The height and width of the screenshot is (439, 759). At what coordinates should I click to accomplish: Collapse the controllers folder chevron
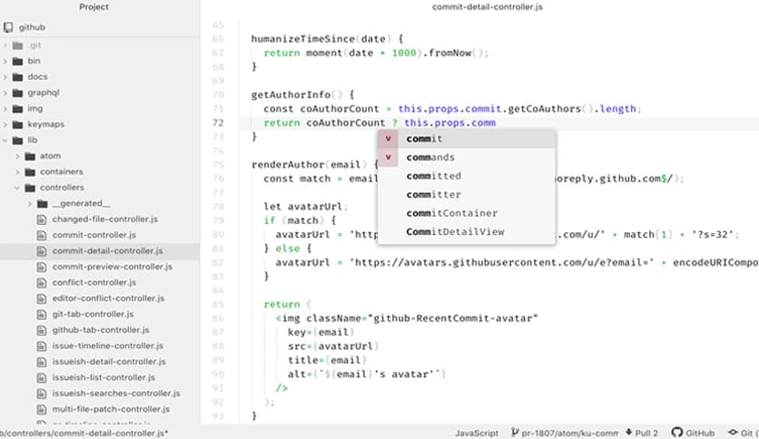click(x=17, y=188)
